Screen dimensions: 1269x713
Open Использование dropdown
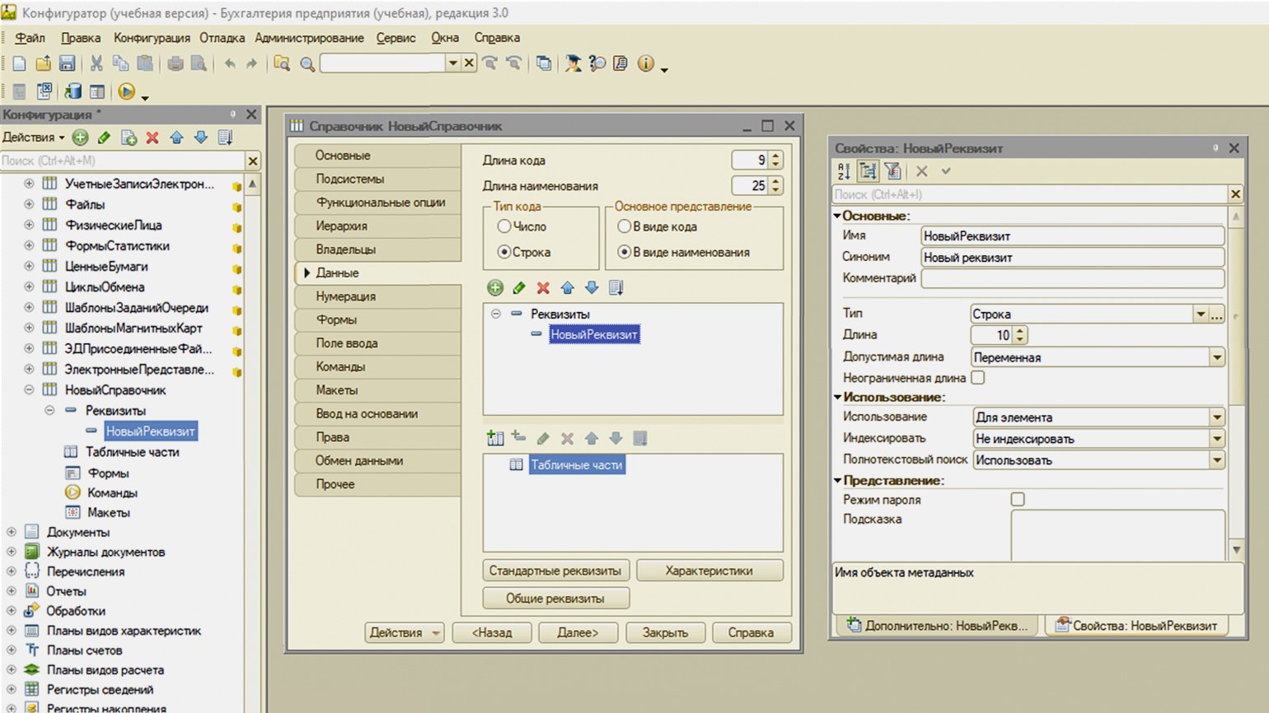[1217, 417]
